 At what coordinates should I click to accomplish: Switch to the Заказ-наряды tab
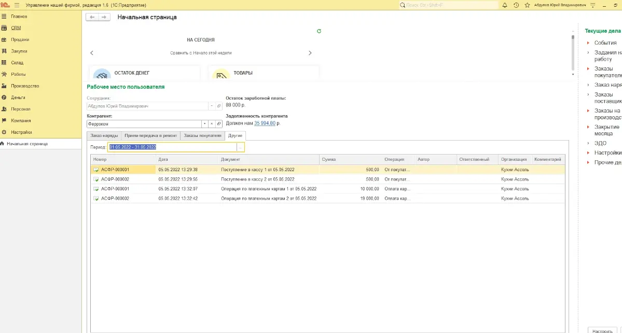pos(104,135)
